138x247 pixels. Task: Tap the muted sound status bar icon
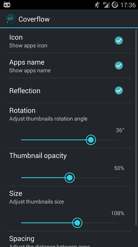pos(97,5)
